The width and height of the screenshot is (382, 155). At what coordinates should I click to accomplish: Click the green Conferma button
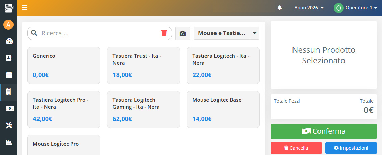pyautogui.click(x=324, y=131)
